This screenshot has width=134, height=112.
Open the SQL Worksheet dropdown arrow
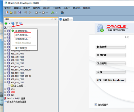[56, 13]
